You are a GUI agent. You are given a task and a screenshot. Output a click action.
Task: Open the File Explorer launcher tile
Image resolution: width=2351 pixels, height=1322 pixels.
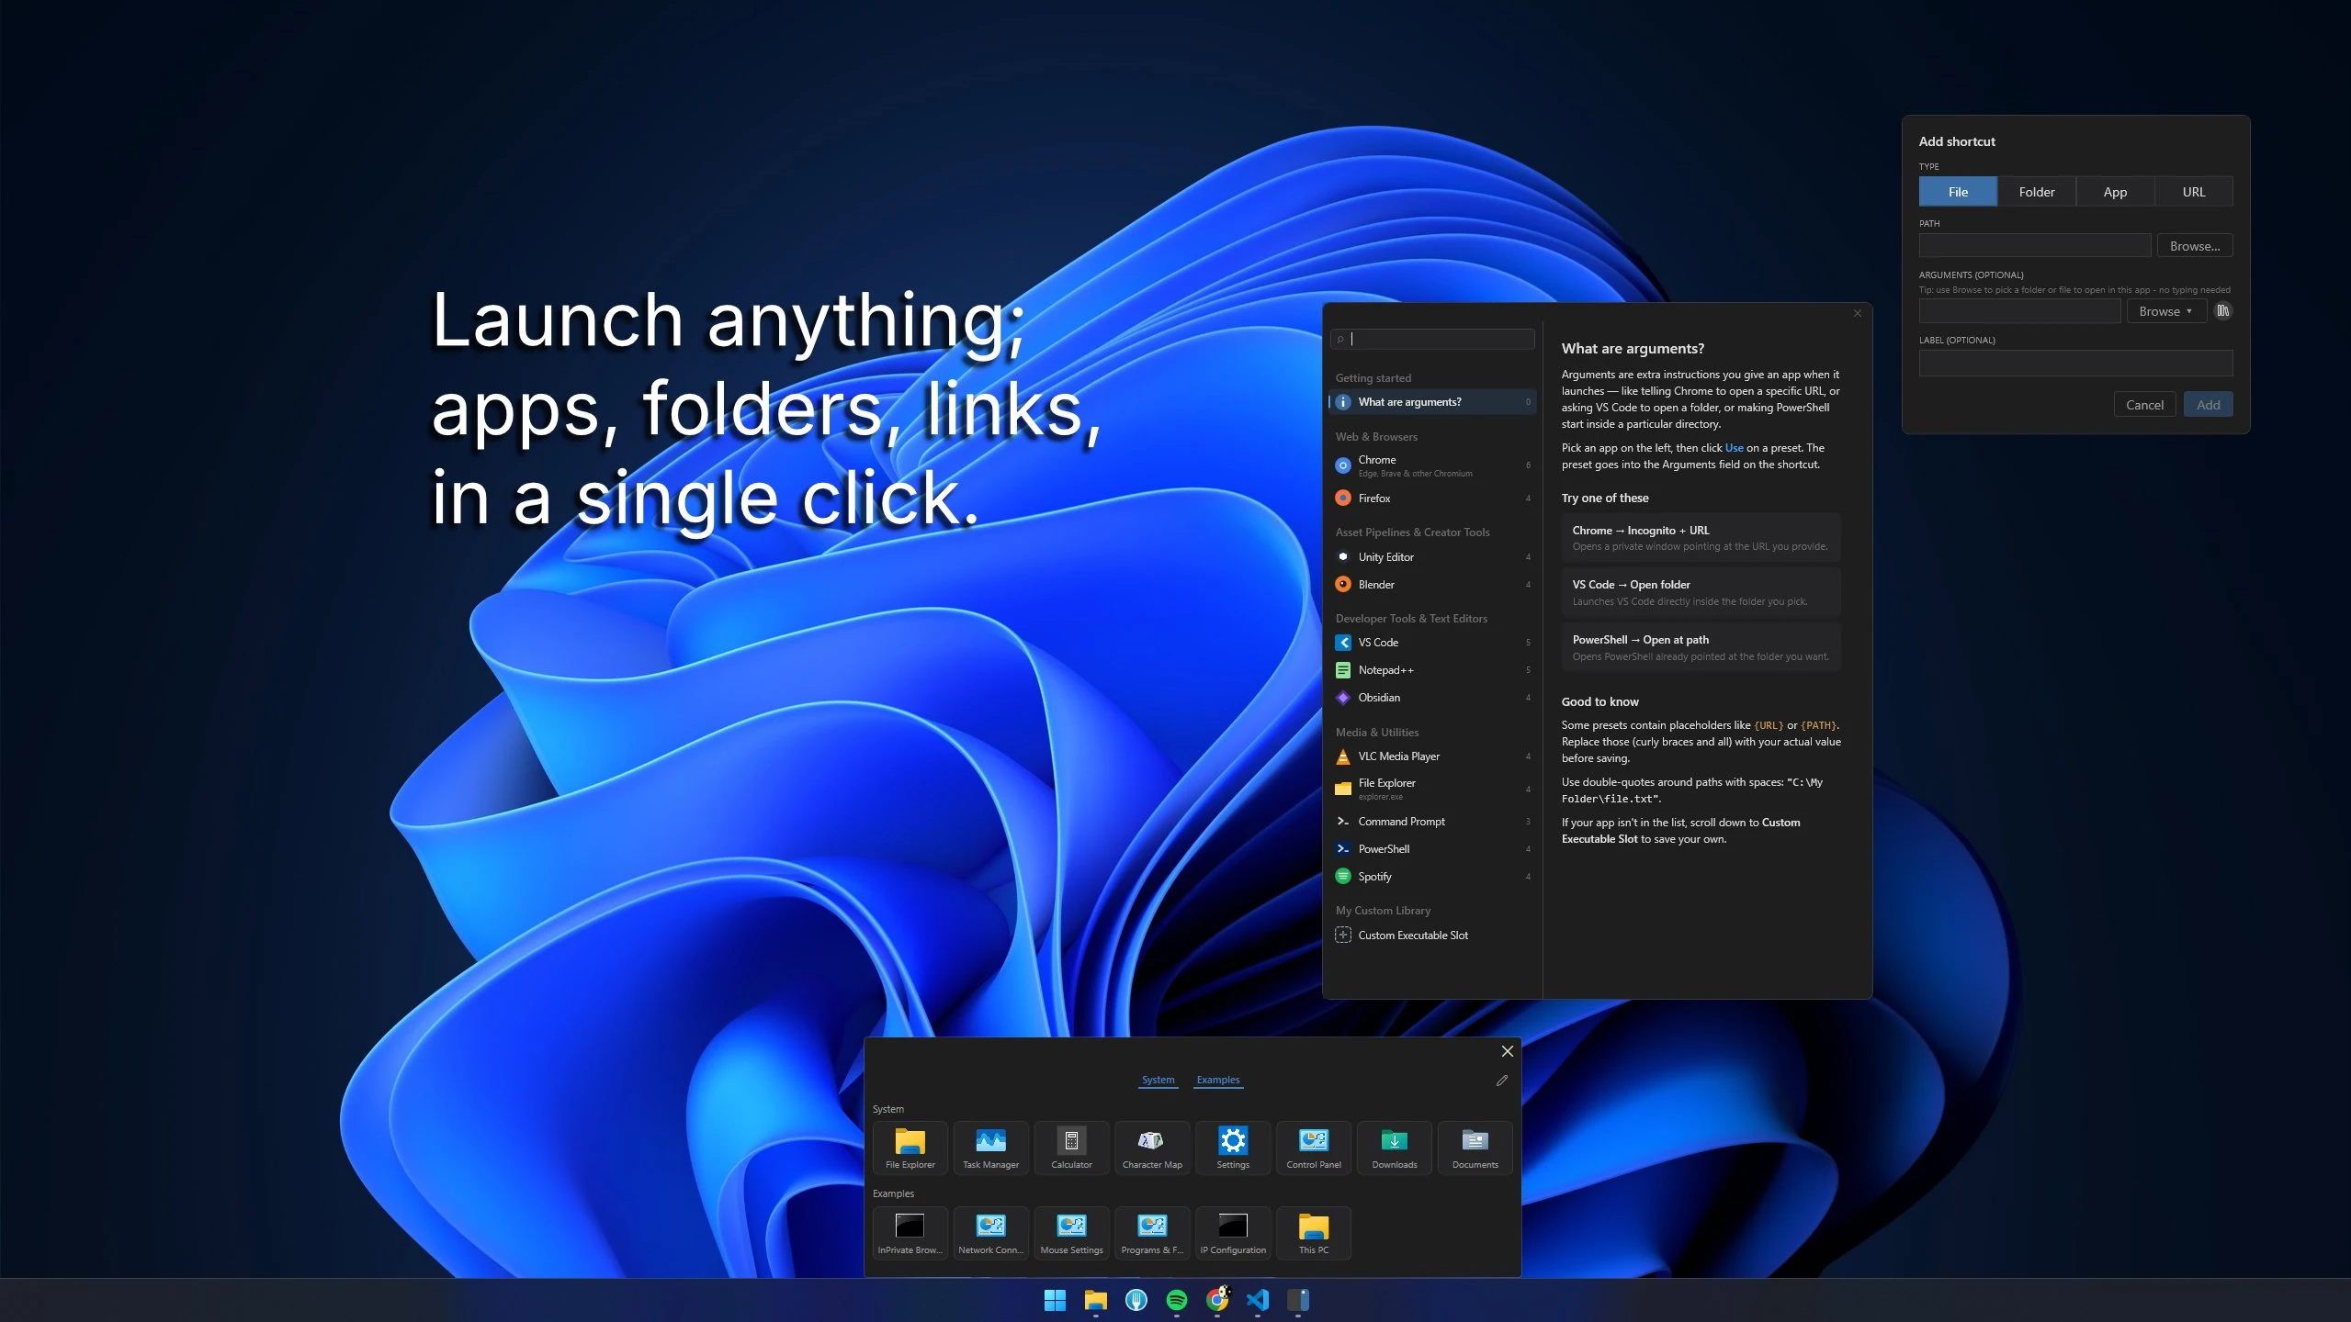tap(910, 1148)
